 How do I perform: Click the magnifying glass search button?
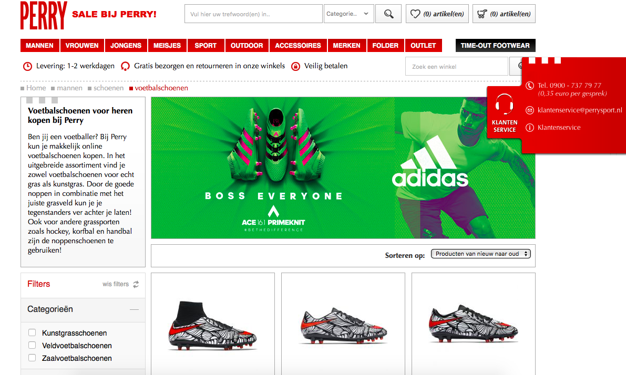[x=389, y=14]
